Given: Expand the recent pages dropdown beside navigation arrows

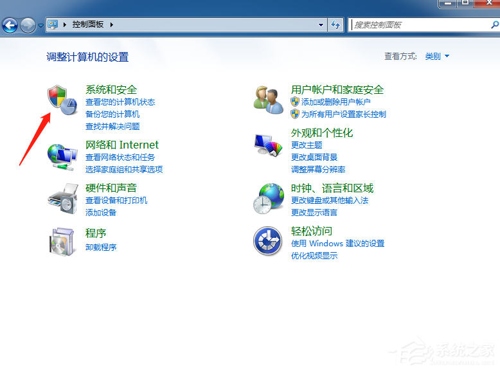Looking at the screenshot, I should tap(41, 25).
